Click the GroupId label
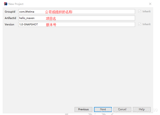This screenshot has width=160, height=115. coord(10,11)
